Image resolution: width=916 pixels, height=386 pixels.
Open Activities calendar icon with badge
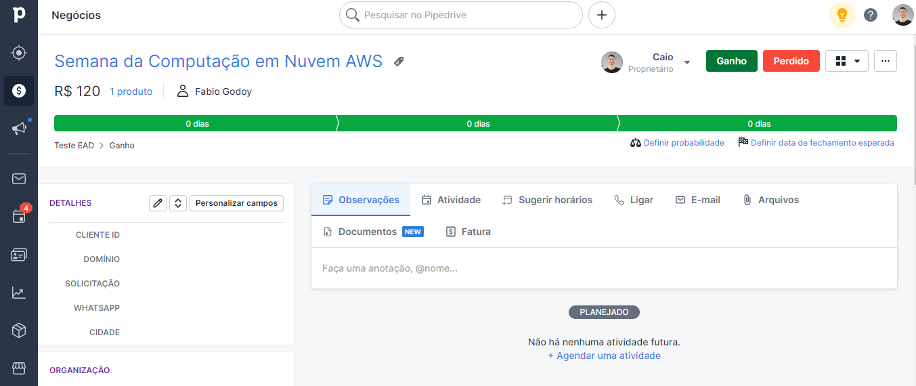[x=19, y=216]
